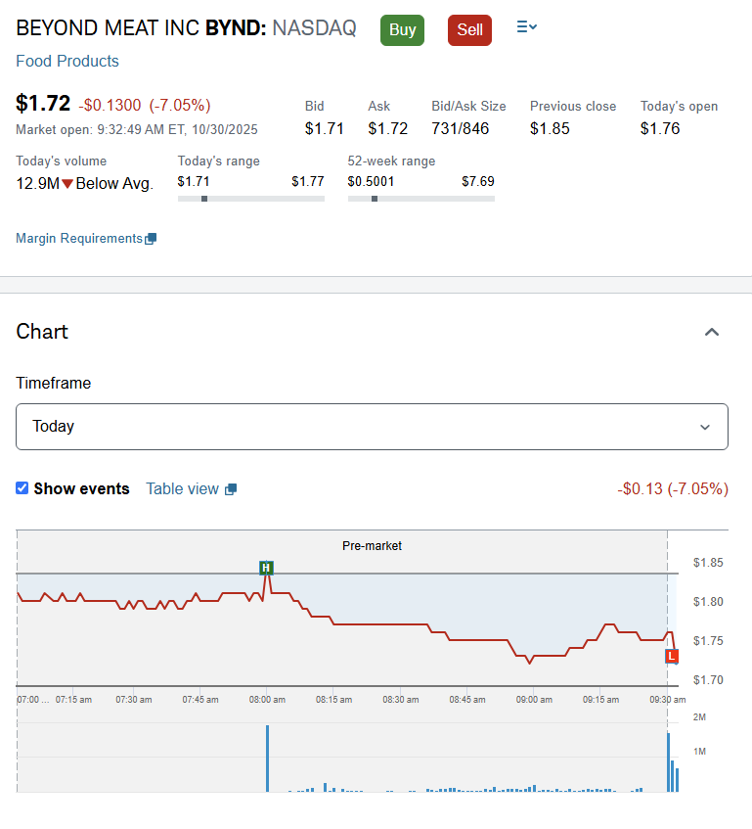Click the green H high marker on chart
The height and width of the screenshot is (829, 752).
click(x=266, y=568)
